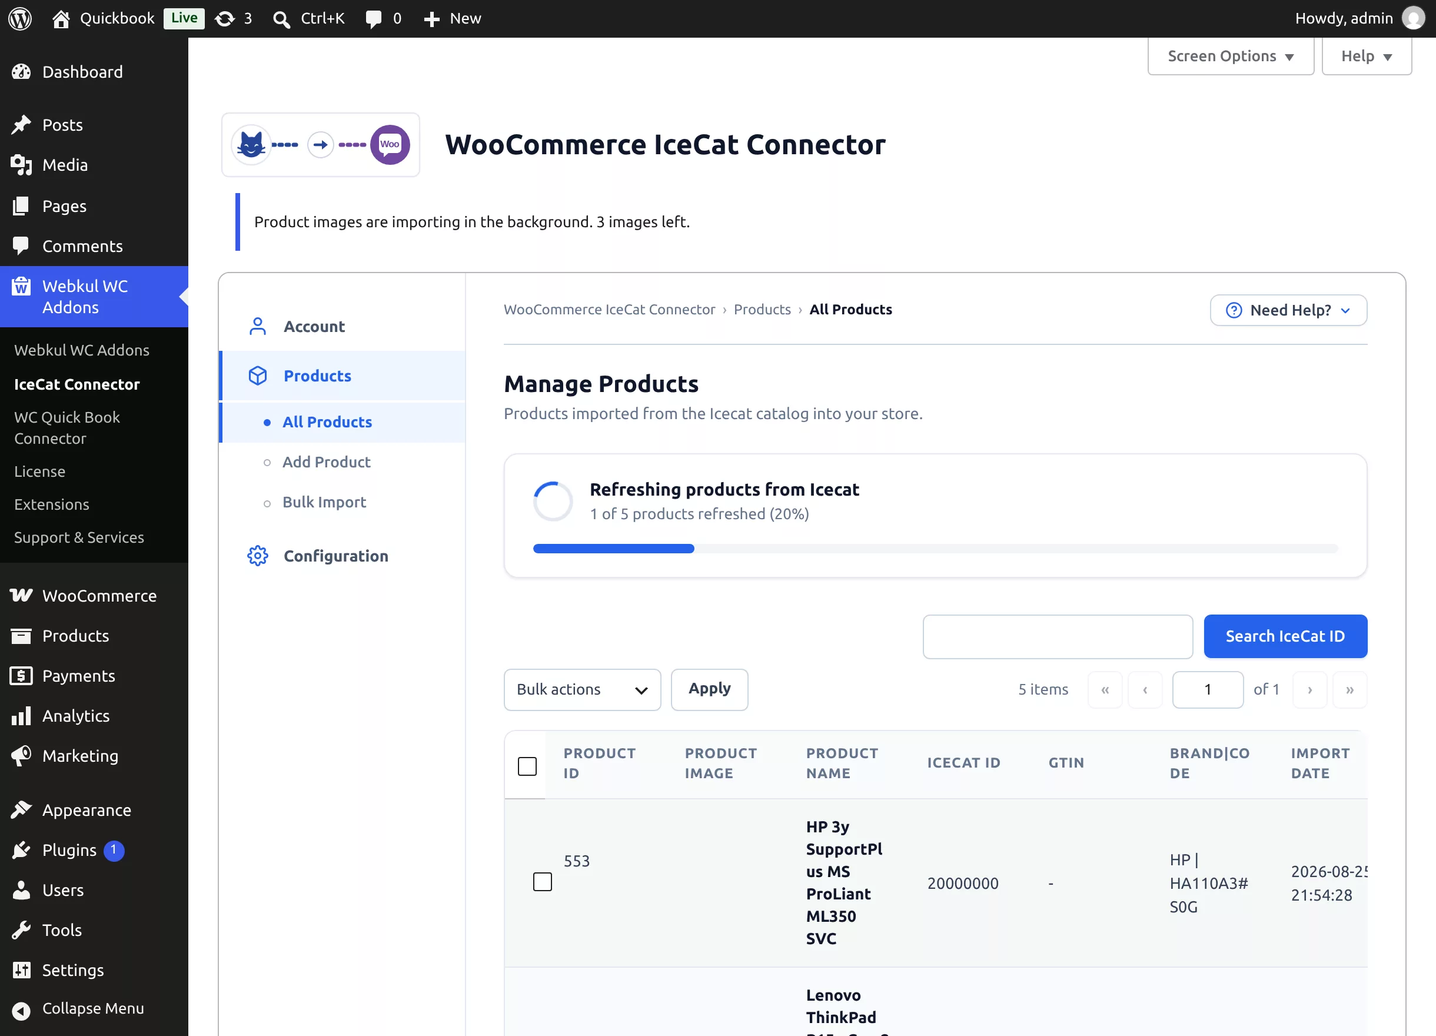This screenshot has width=1436, height=1036.
Task: Expand the Help dropdown tab
Action: click(x=1367, y=56)
